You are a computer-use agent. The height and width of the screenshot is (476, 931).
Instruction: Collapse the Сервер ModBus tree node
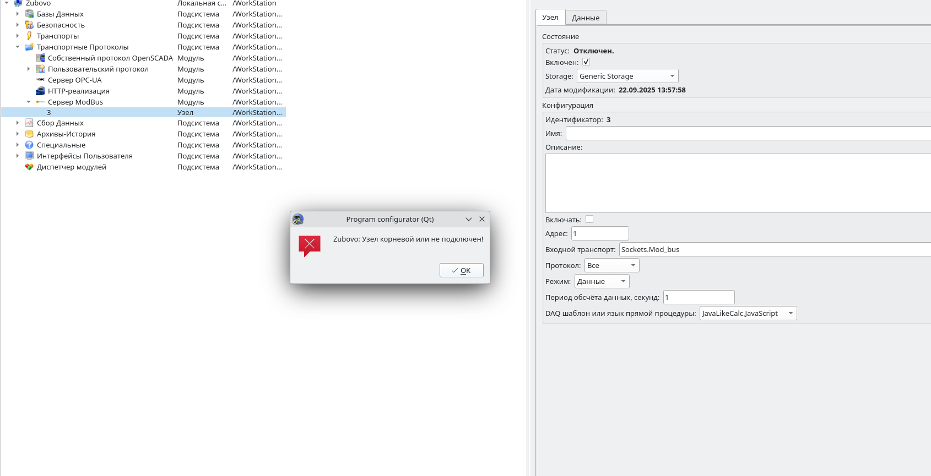coord(29,102)
